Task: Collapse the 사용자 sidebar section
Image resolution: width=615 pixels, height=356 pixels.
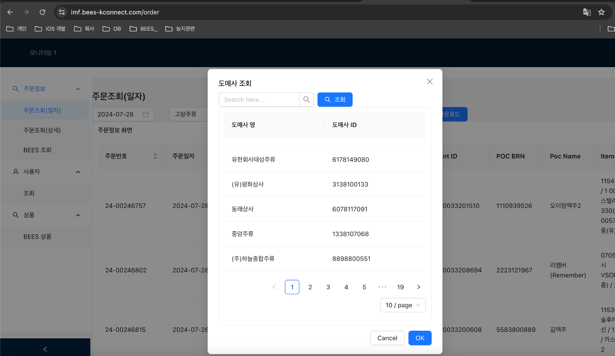Action: [78, 171]
